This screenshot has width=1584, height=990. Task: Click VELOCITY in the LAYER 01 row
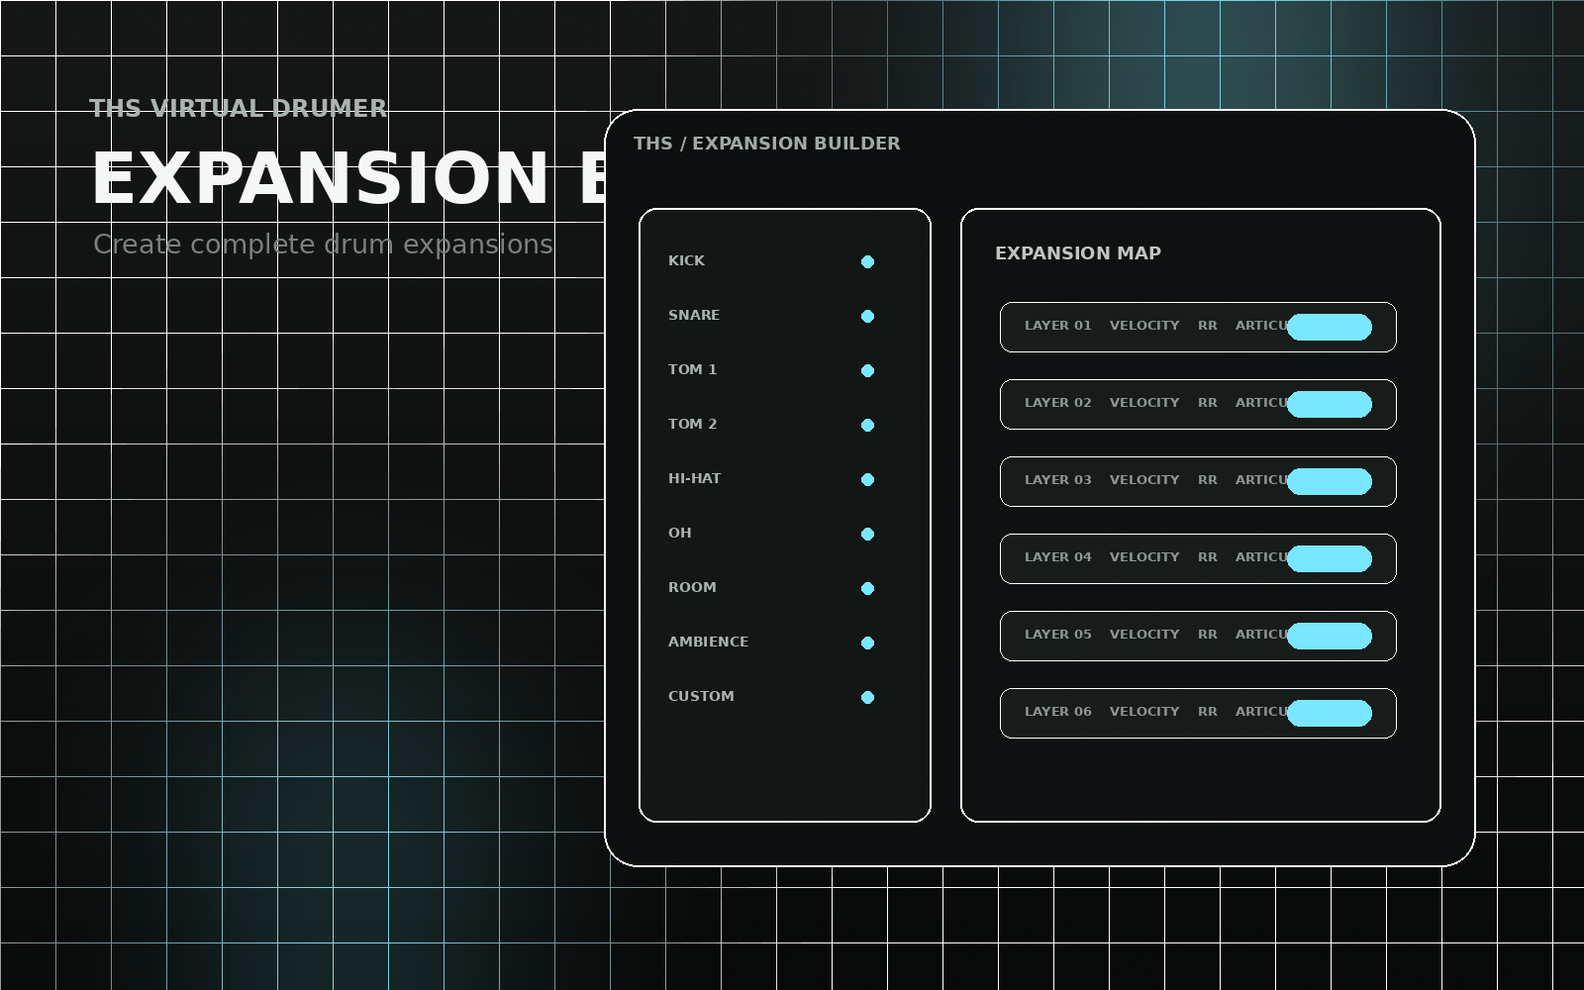[x=1144, y=326]
